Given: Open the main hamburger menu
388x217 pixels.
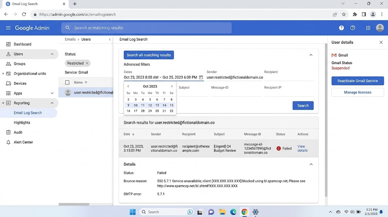Looking at the screenshot, I should (x=8, y=28).
